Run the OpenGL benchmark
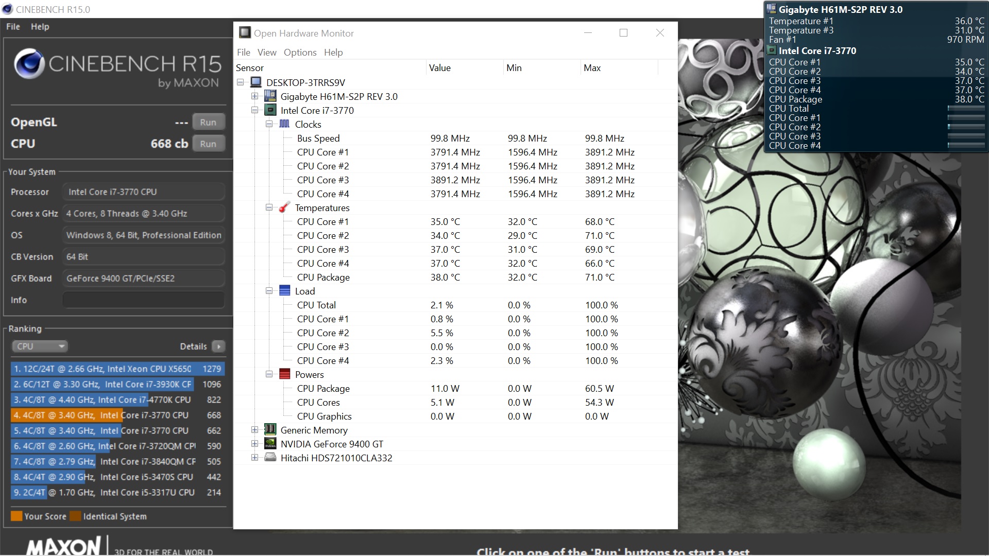 point(208,123)
